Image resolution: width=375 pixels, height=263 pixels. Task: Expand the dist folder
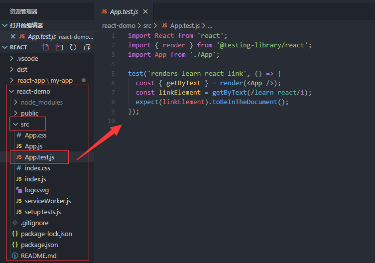[x=12, y=69]
